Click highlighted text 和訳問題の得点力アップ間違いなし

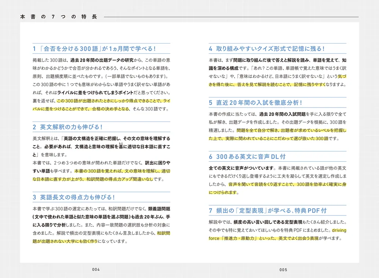(x=120, y=179)
